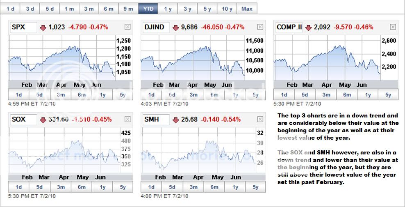Switch DJIND chart to 1y view

pyautogui.click(x=235, y=95)
